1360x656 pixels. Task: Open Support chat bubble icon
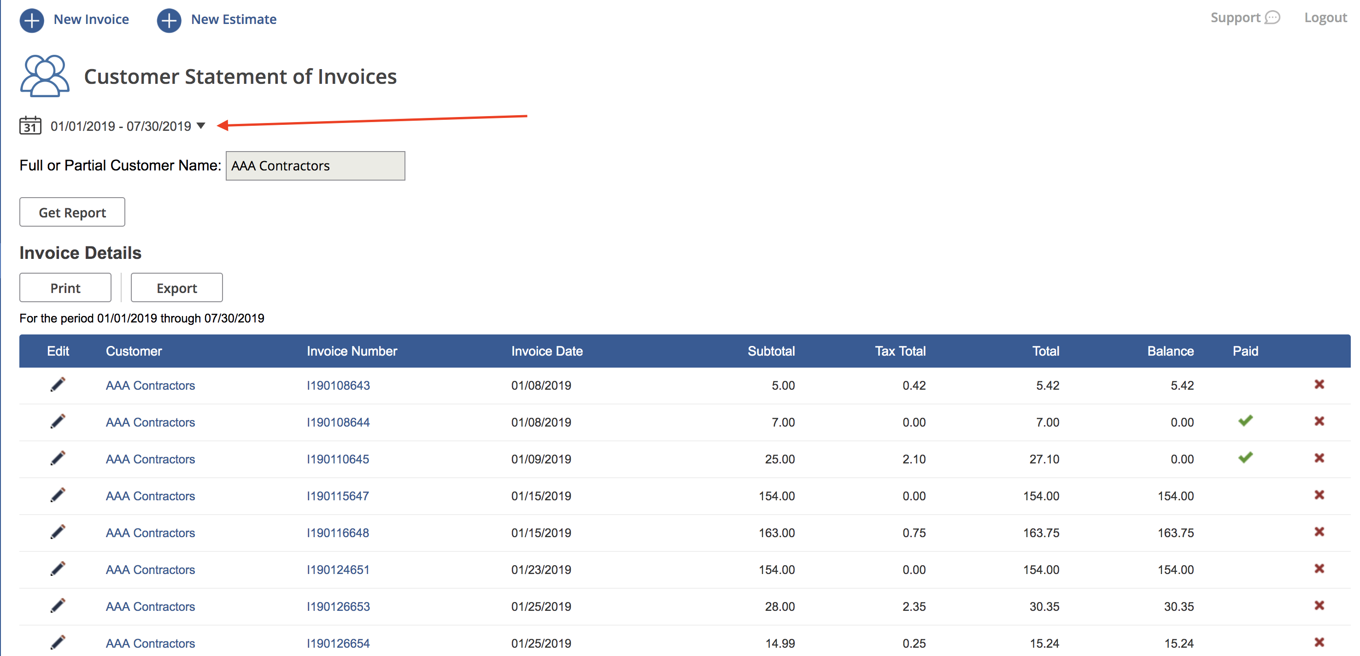click(x=1273, y=18)
